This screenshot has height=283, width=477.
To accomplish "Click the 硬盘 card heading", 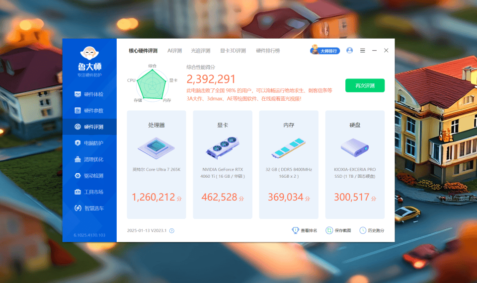I will point(355,125).
